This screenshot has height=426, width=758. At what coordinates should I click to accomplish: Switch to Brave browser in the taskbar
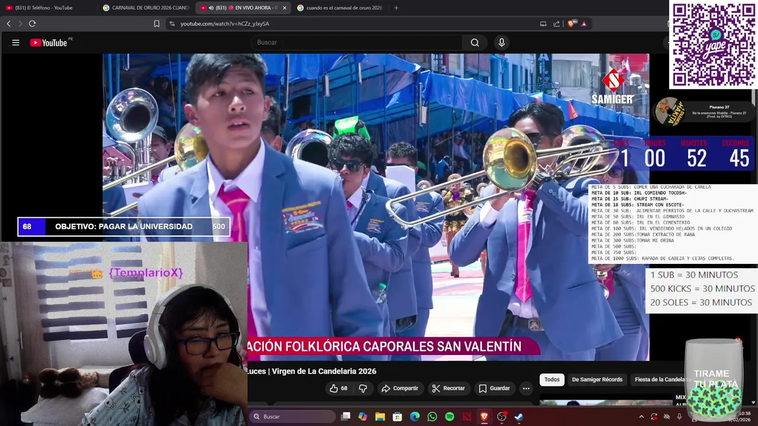484,417
